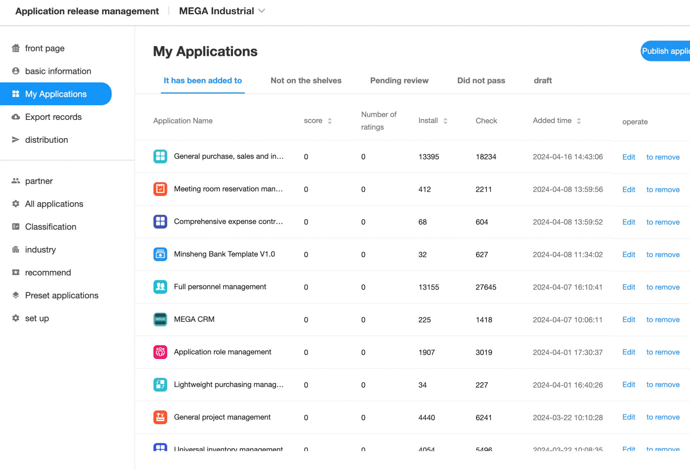Switch to the draft tab
Screen dimensions: 690x470
(x=542, y=80)
